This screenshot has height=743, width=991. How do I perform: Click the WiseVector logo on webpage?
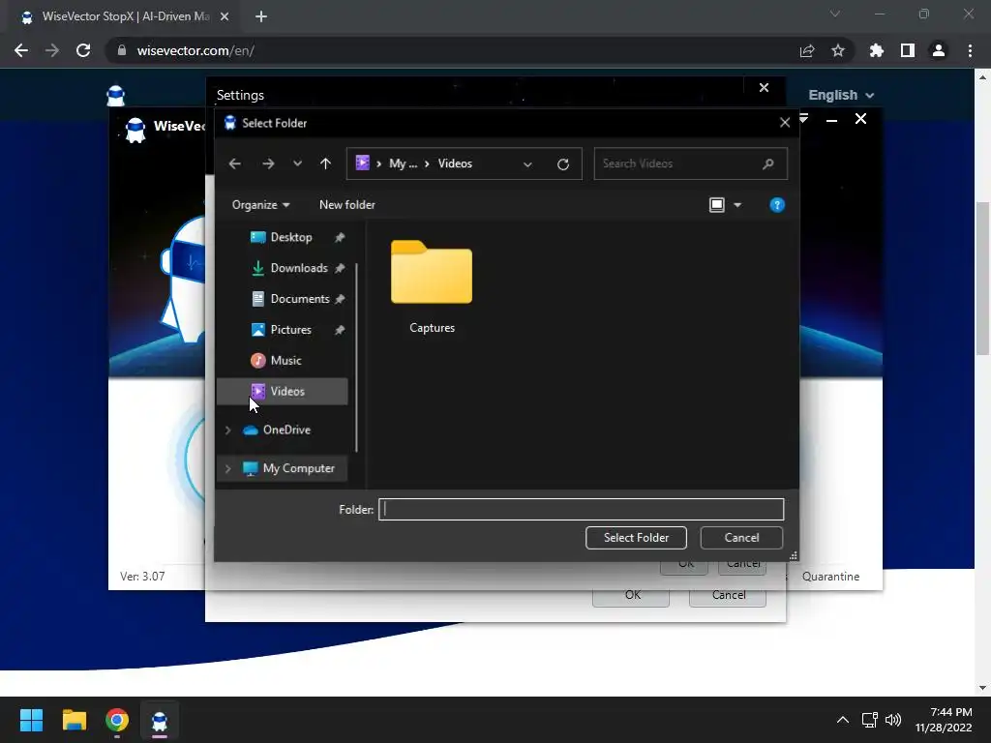coord(116,96)
